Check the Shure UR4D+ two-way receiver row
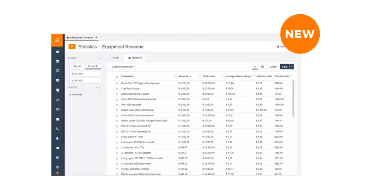The width and height of the screenshot is (368, 190). click(117, 115)
